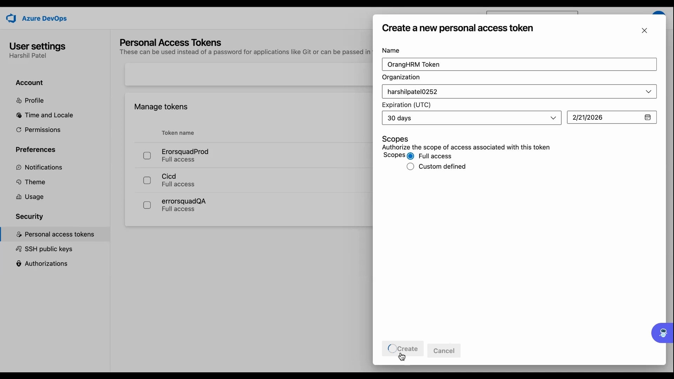Click the Time and Locale icon
The height and width of the screenshot is (379, 674).
point(19,115)
